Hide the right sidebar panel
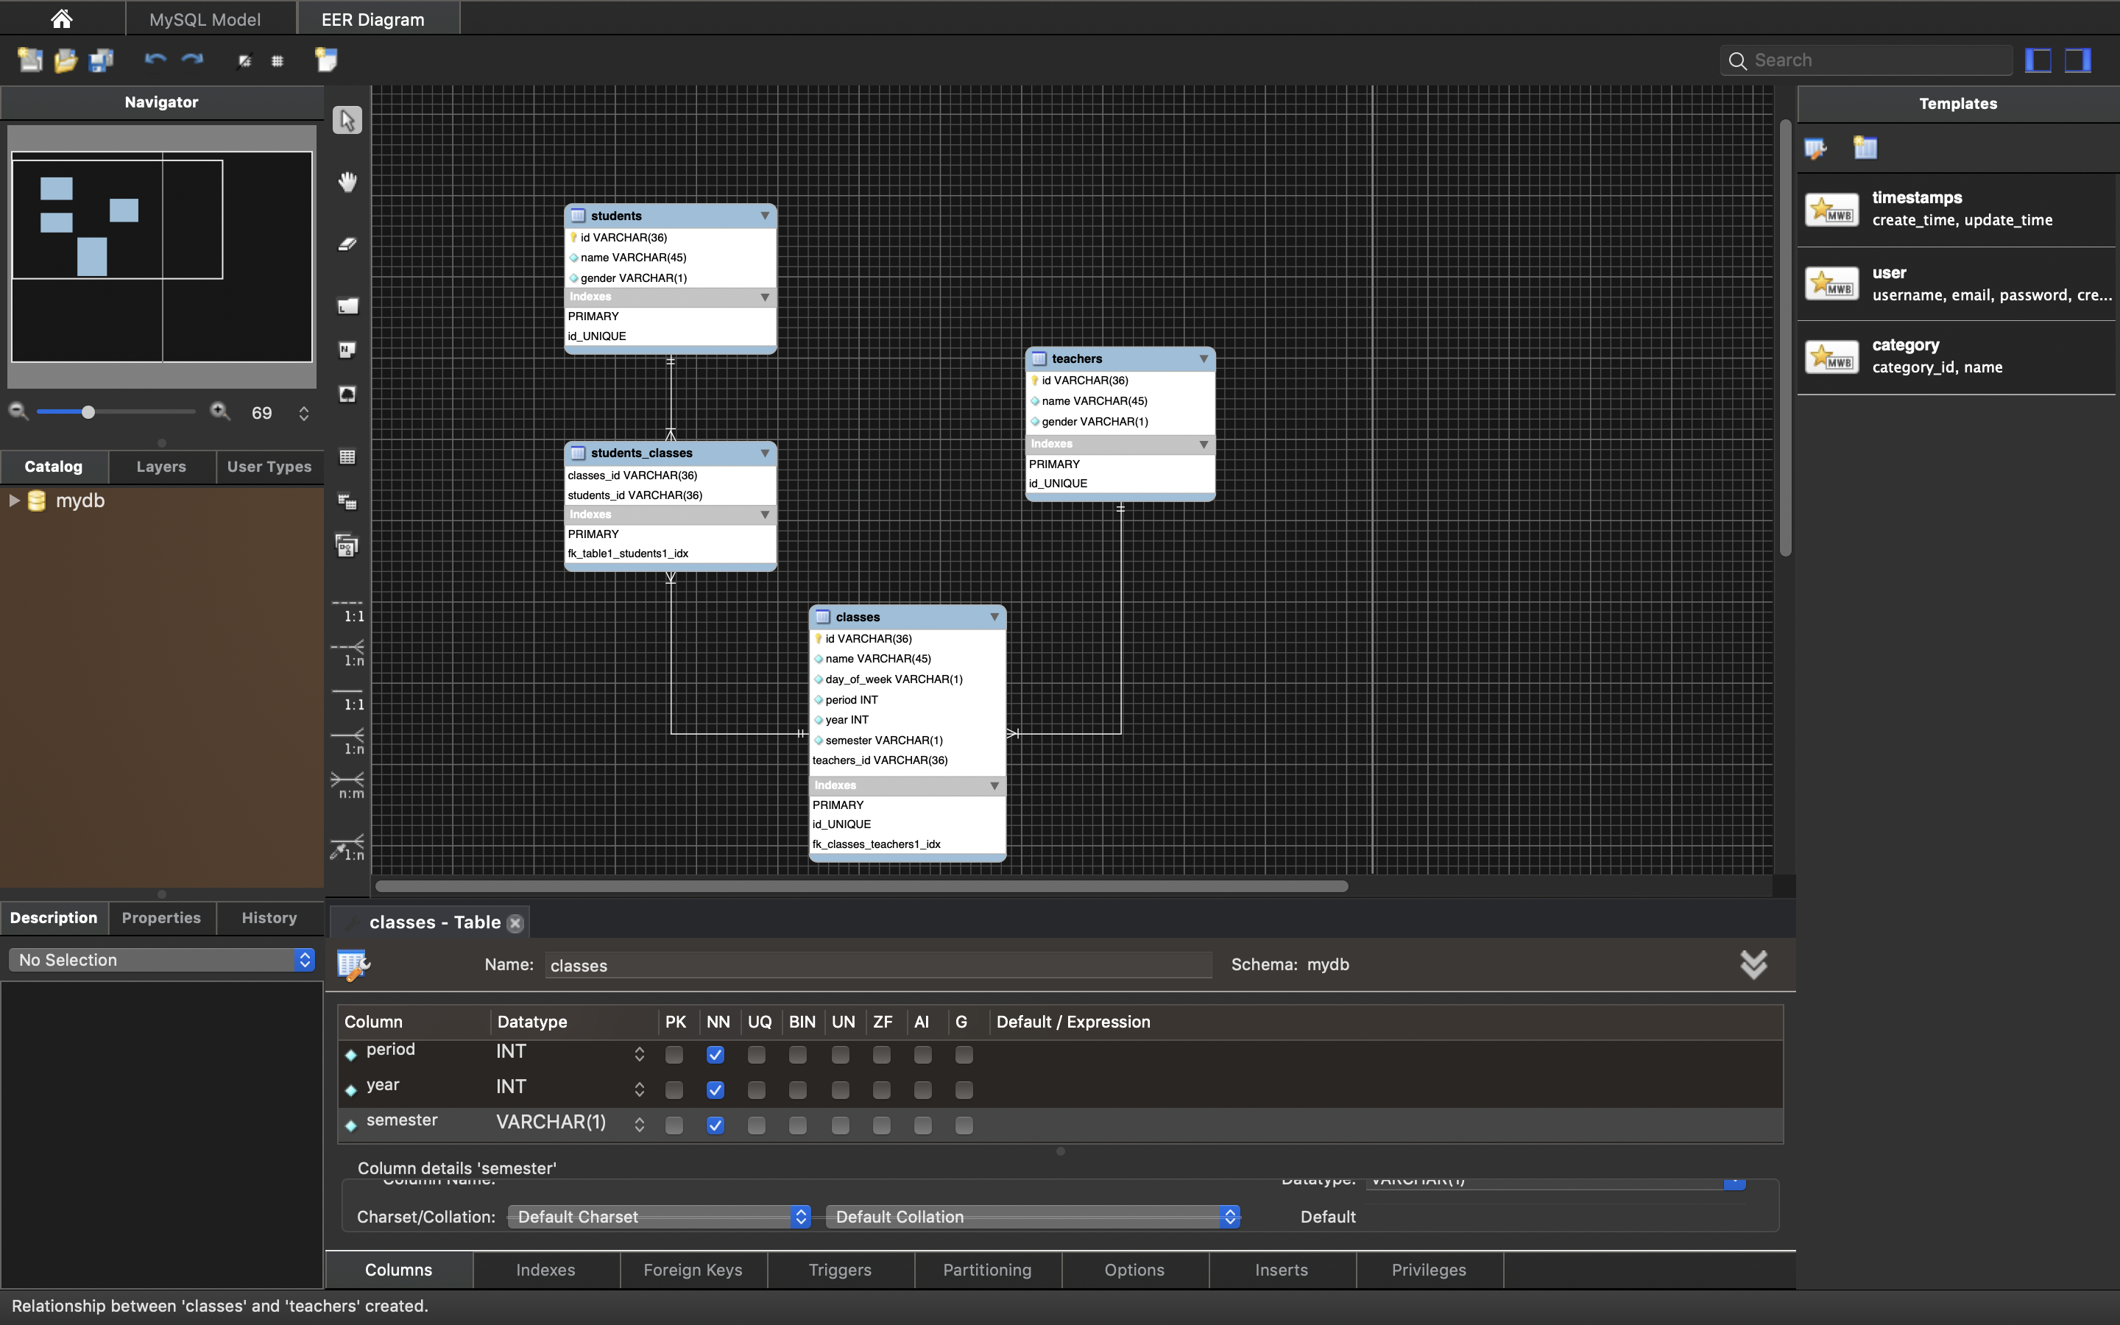Image resolution: width=2120 pixels, height=1325 pixels. click(2078, 60)
